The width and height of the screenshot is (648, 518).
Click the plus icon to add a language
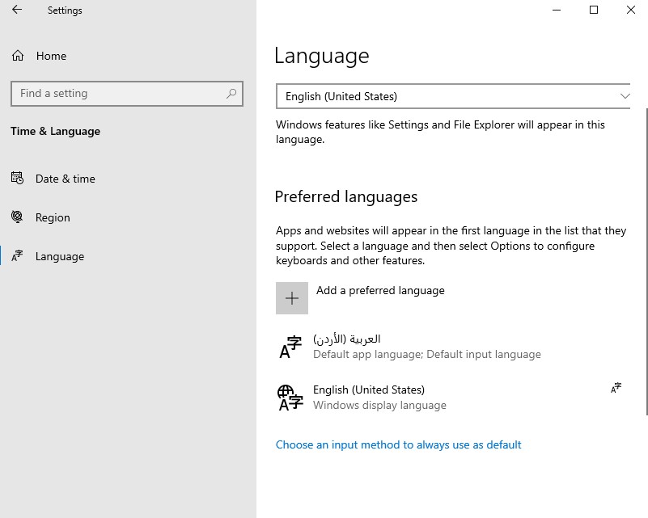[x=292, y=298]
